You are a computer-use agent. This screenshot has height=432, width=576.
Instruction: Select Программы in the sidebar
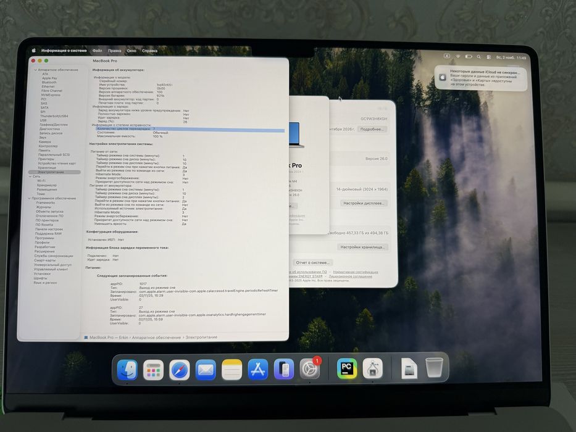pos(44,238)
